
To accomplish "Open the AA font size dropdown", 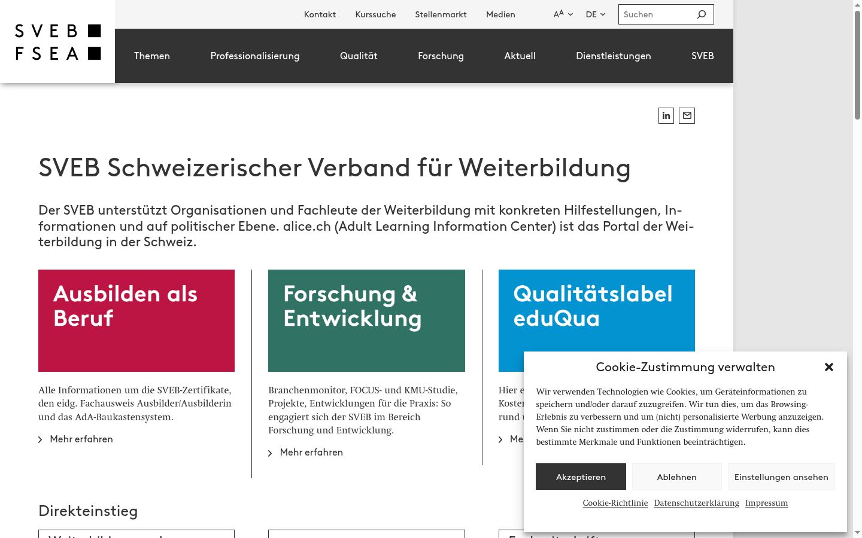I will point(563,14).
